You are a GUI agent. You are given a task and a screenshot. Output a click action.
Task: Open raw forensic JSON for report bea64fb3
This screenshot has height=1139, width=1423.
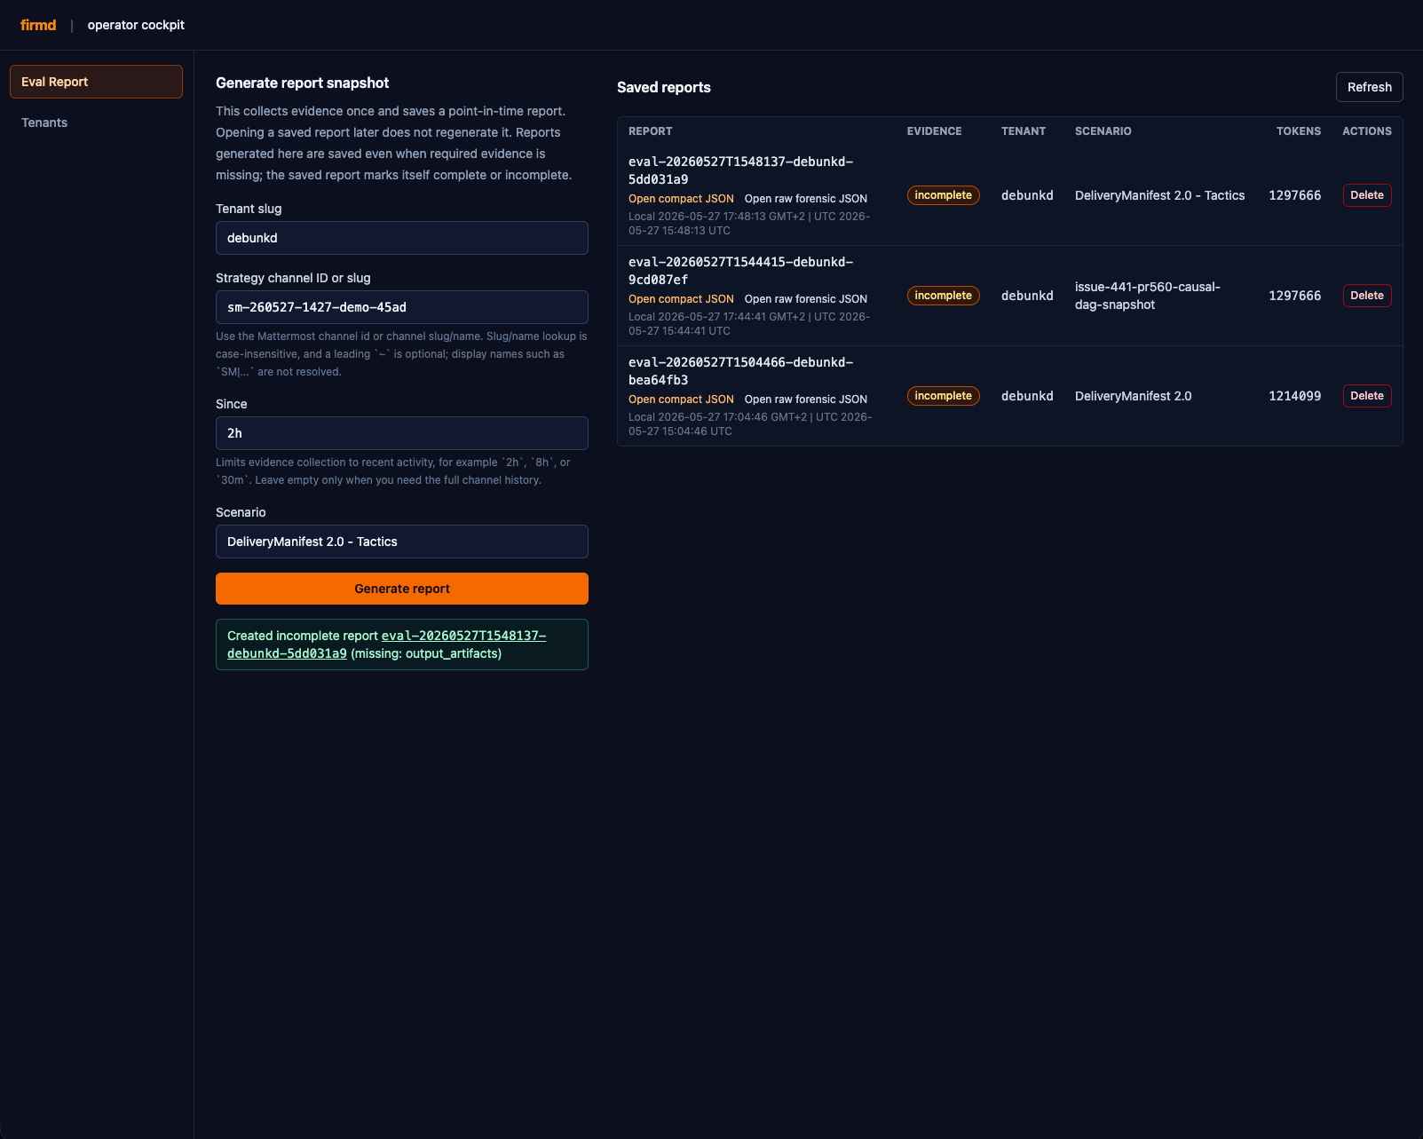pos(806,399)
